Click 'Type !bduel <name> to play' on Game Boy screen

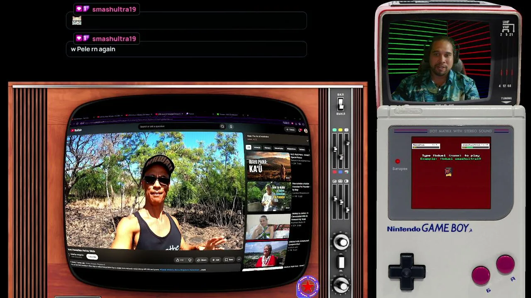coord(451,155)
